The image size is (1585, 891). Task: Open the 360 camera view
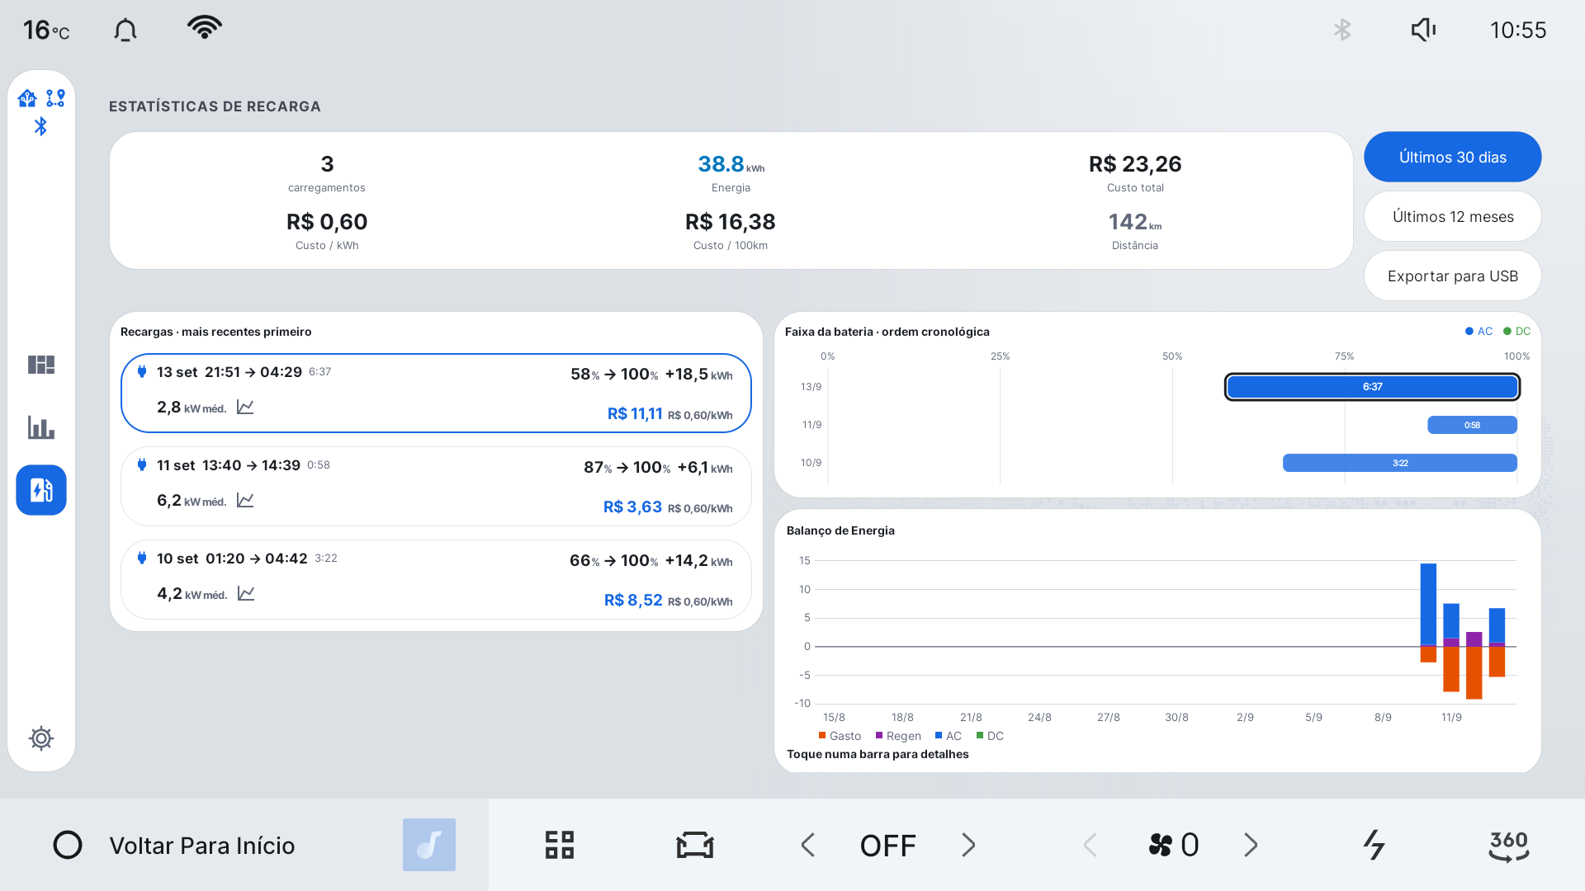[1509, 845]
